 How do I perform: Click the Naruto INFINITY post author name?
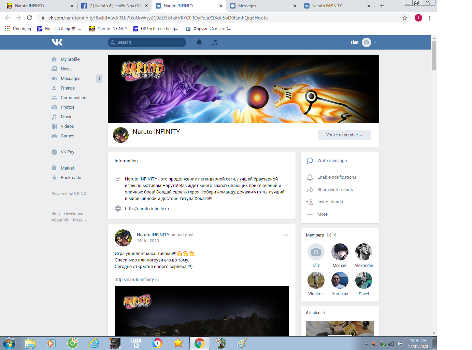(x=153, y=234)
